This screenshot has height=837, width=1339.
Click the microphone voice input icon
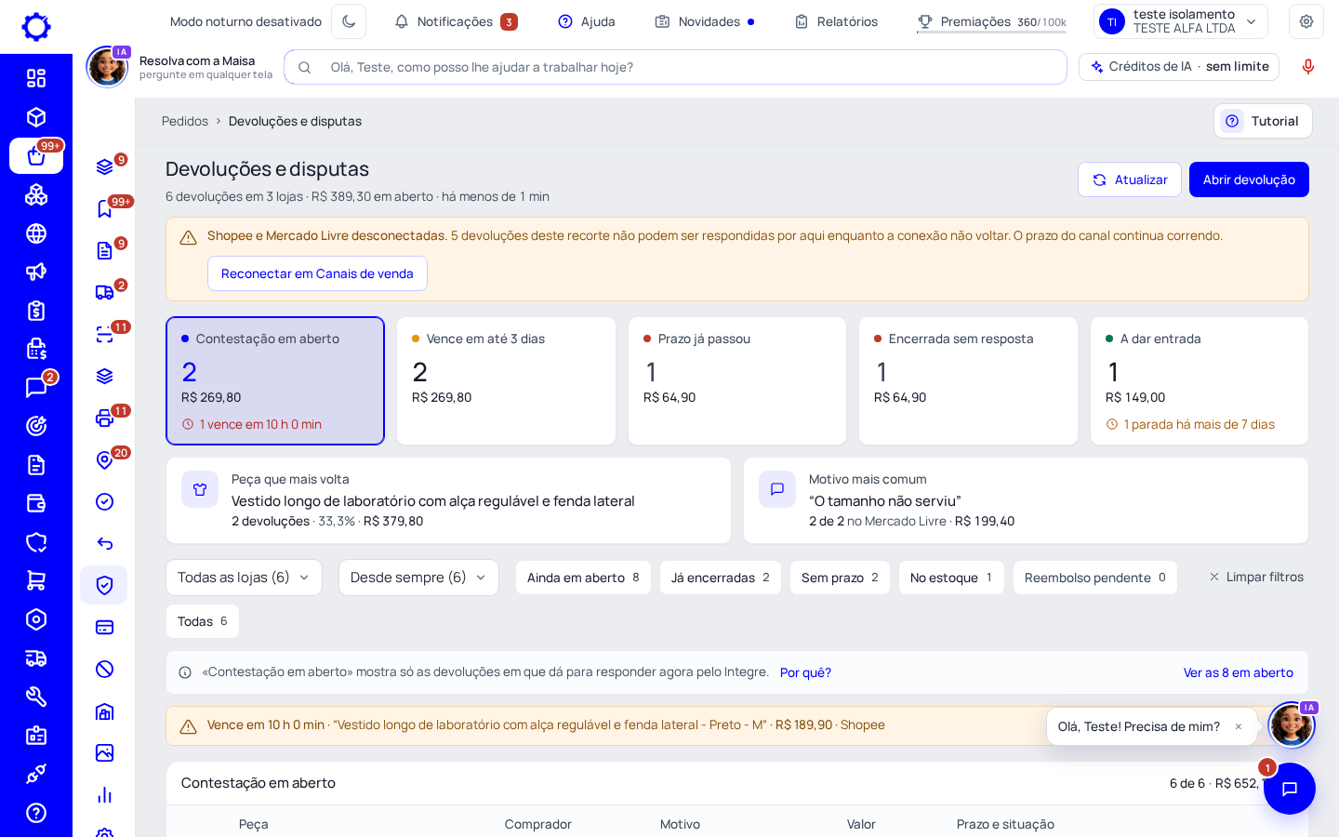(1308, 67)
